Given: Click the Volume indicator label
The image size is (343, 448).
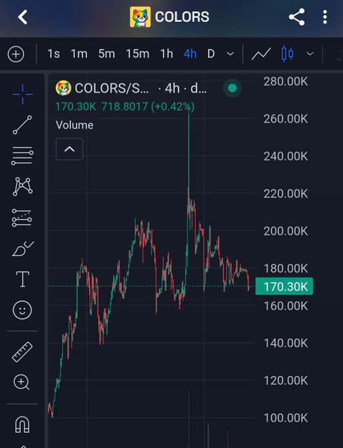Looking at the screenshot, I should pyautogui.click(x=74, y=125).
